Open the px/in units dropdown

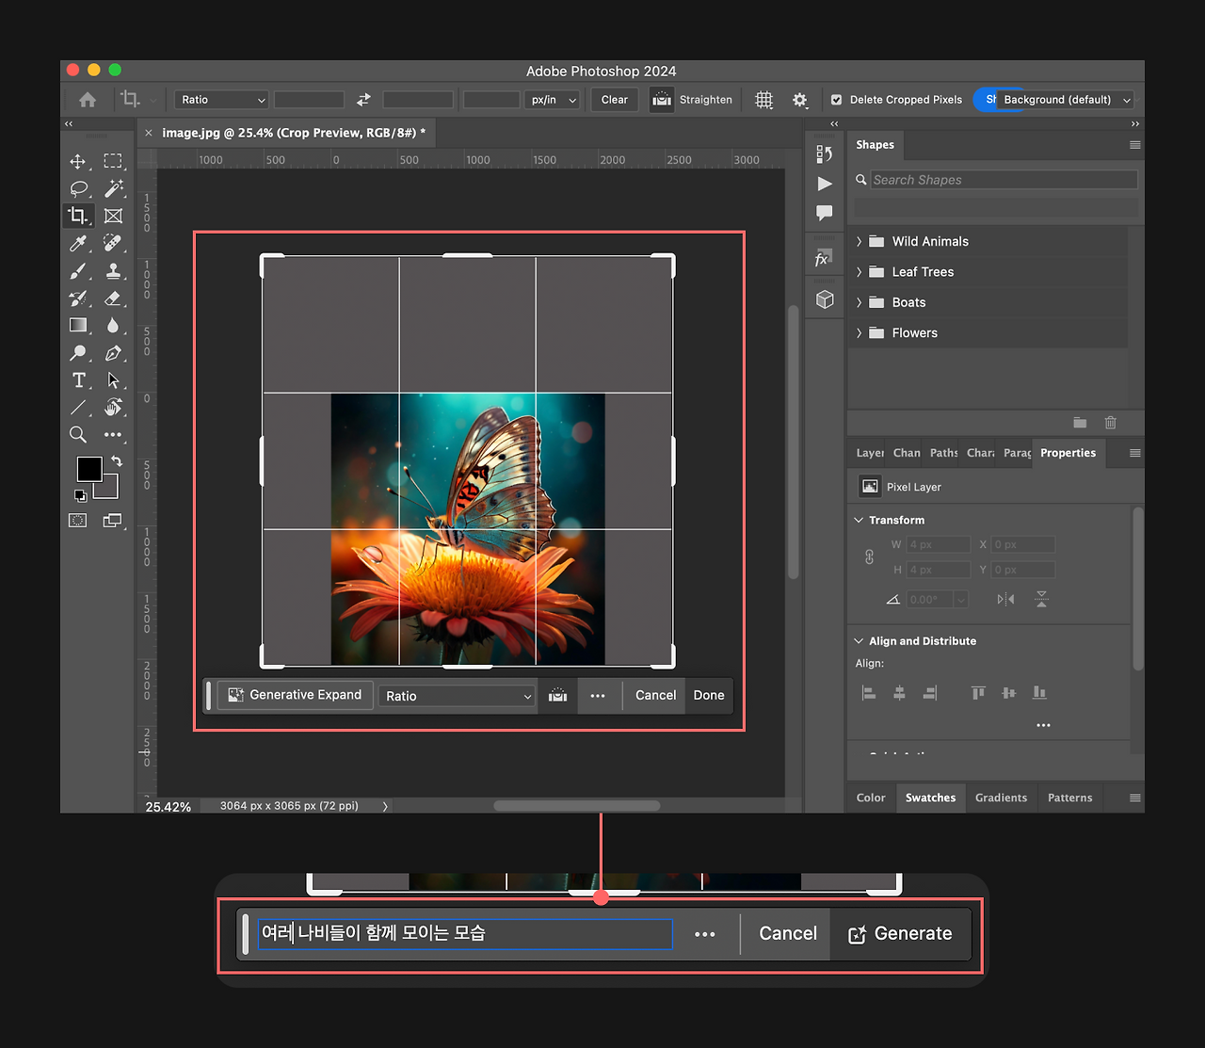point(552,100)
